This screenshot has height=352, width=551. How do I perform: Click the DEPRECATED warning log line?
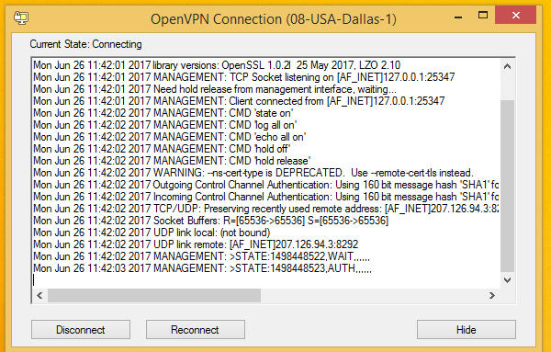click(253, 173)
